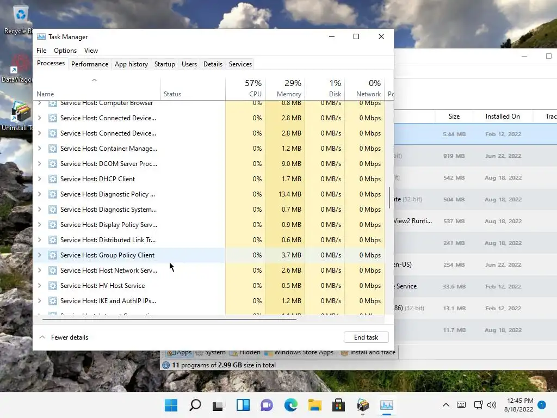Switch to the Startup tab
Viewport: 557px width, 418px height.
164,64
